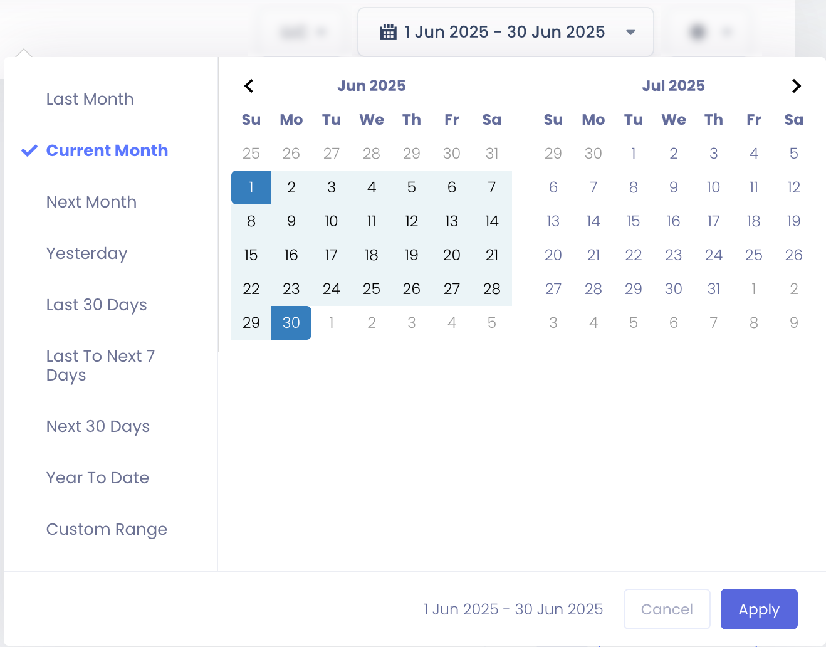The width and height of the screenshot is (826, 647).
Task: Pick the Next 30 Days preset
Action: click(98, 426)
